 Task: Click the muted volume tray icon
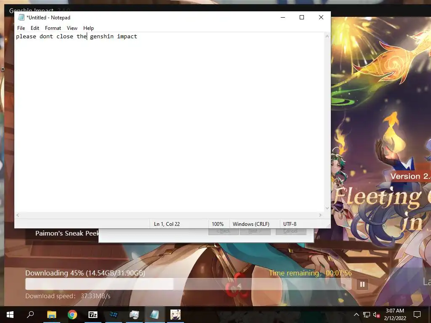point(376,315)
